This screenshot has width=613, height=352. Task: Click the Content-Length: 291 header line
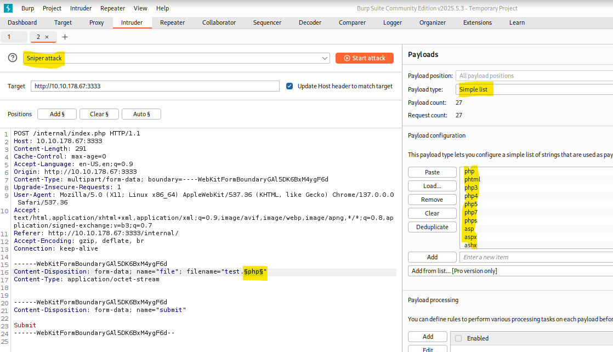pos(50,149)
